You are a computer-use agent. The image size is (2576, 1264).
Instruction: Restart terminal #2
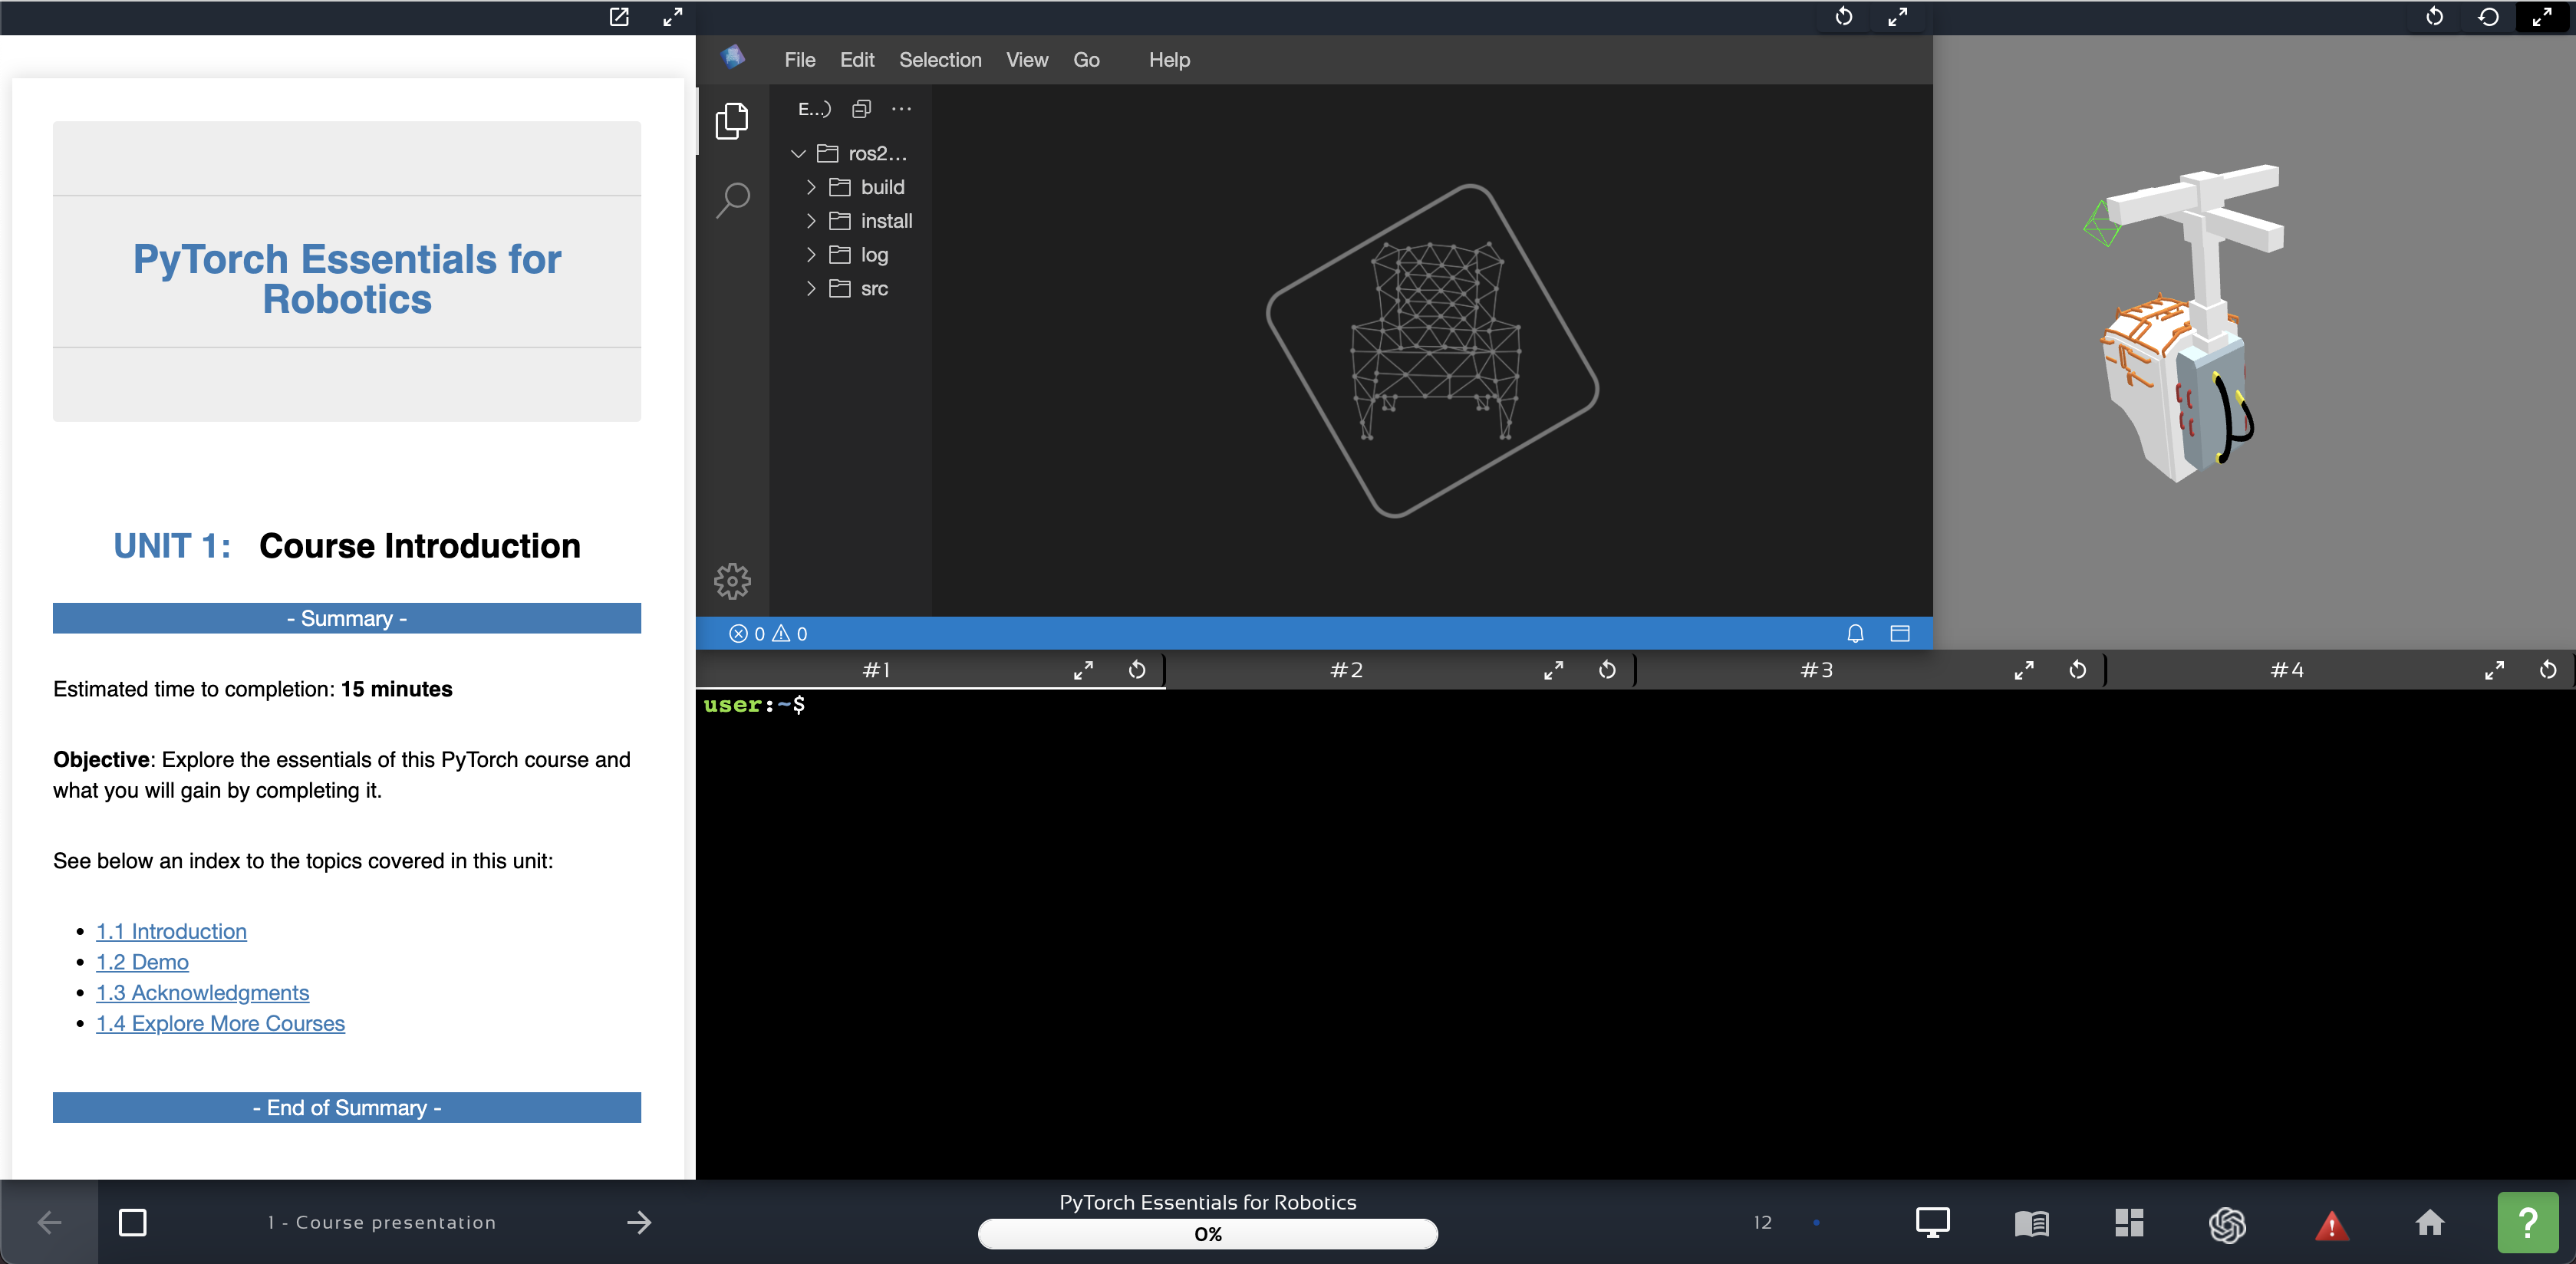coord(1607,670)
